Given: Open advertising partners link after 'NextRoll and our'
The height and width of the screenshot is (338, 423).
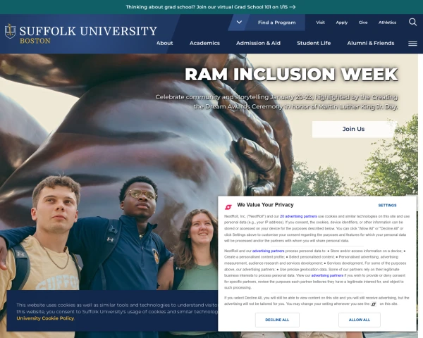Looking at the screenshot, I should click(268, 251).
